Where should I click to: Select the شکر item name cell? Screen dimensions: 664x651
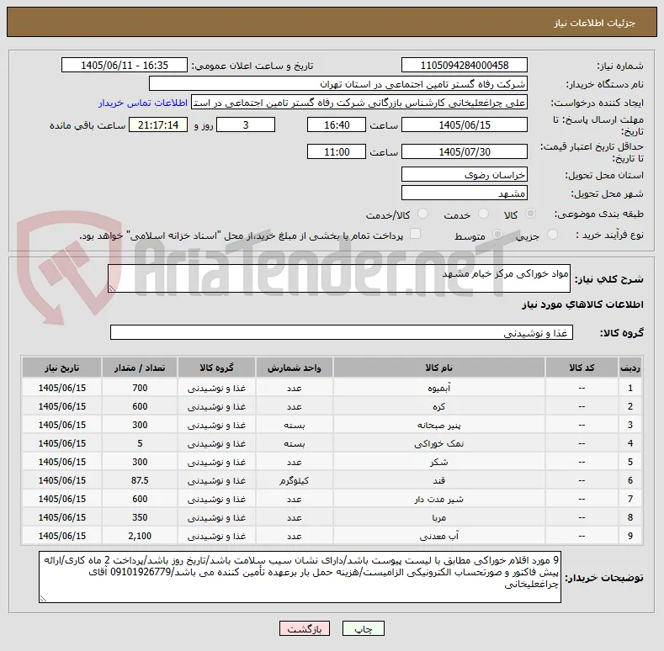pyautogui.click(x=438, y=462)
